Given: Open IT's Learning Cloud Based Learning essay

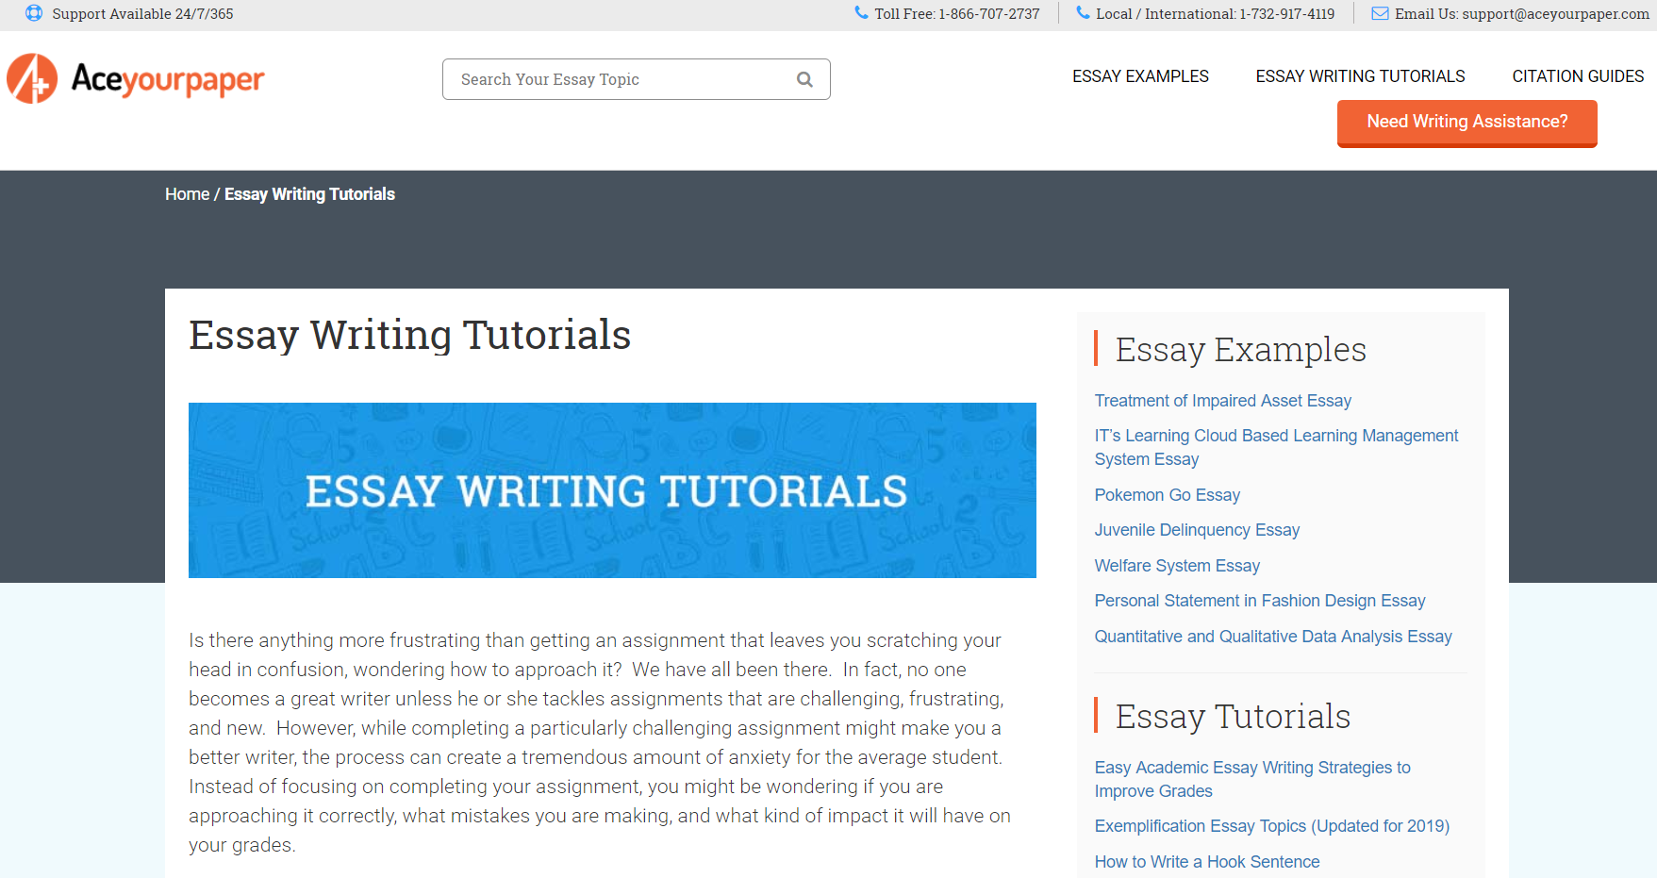Looking at the screenshot, I should (1276, 447).
